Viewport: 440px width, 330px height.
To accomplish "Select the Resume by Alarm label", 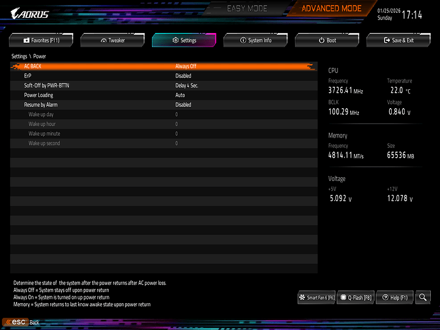I will pyautogui.click(x=41, y=105).
